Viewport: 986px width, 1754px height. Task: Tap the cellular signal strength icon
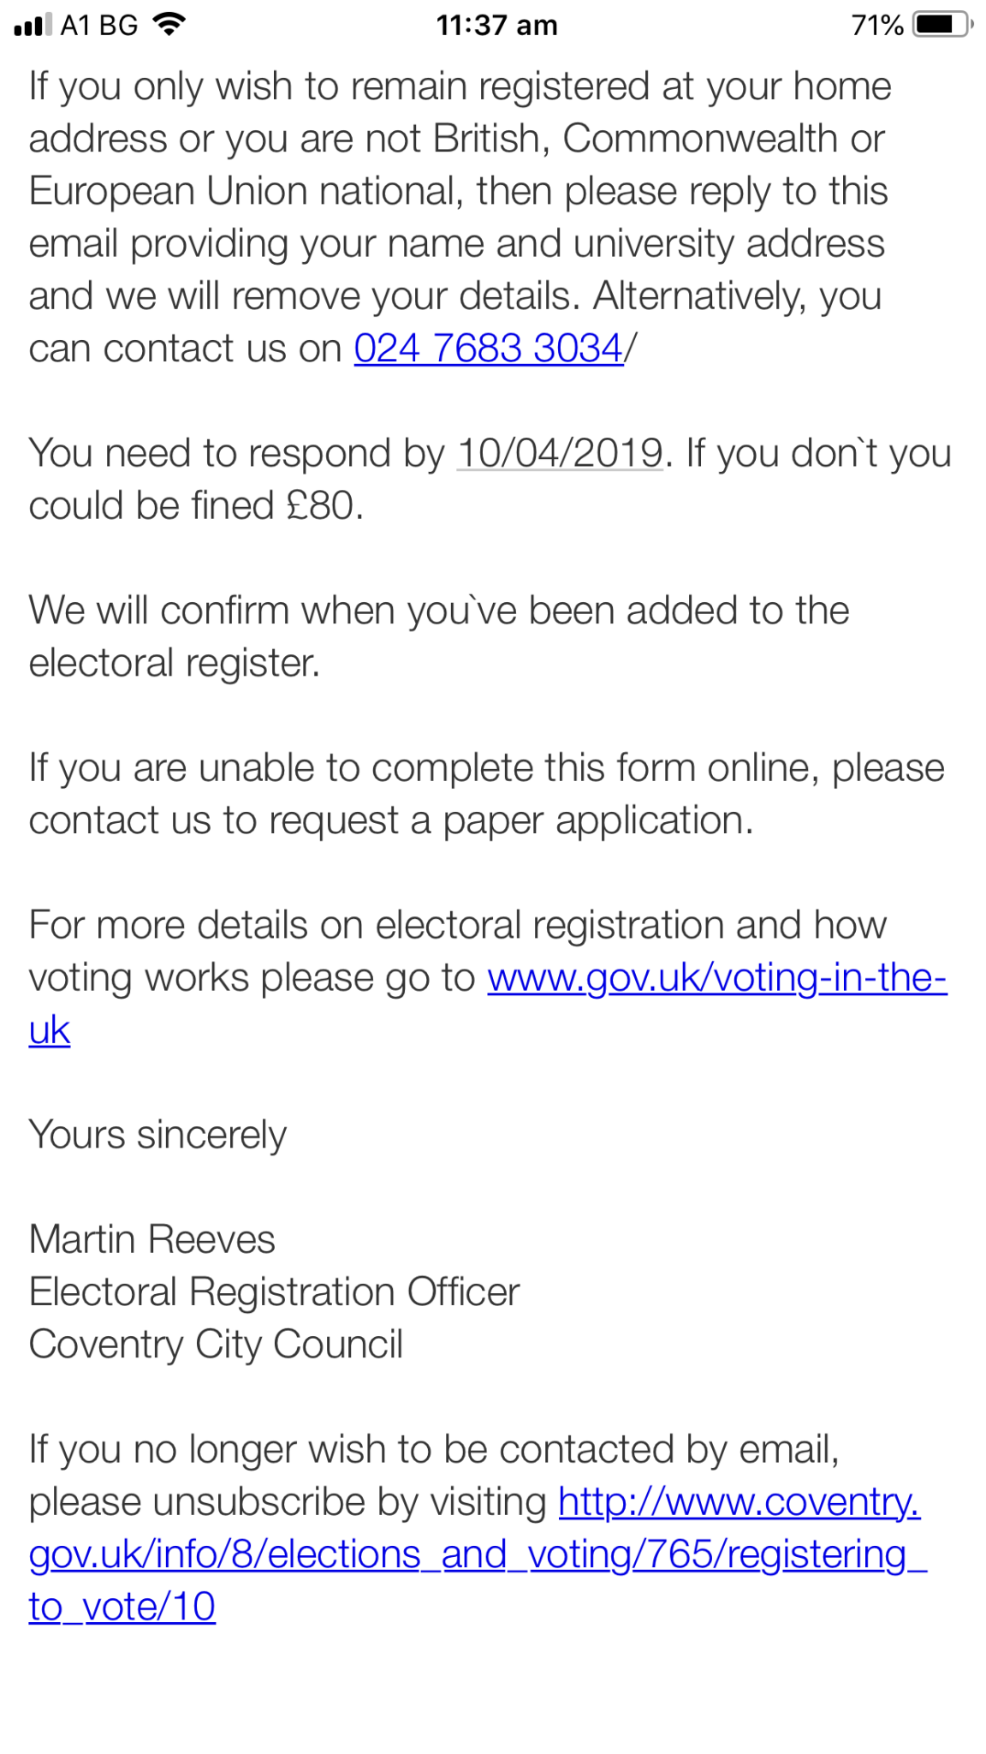coord(33,26)
